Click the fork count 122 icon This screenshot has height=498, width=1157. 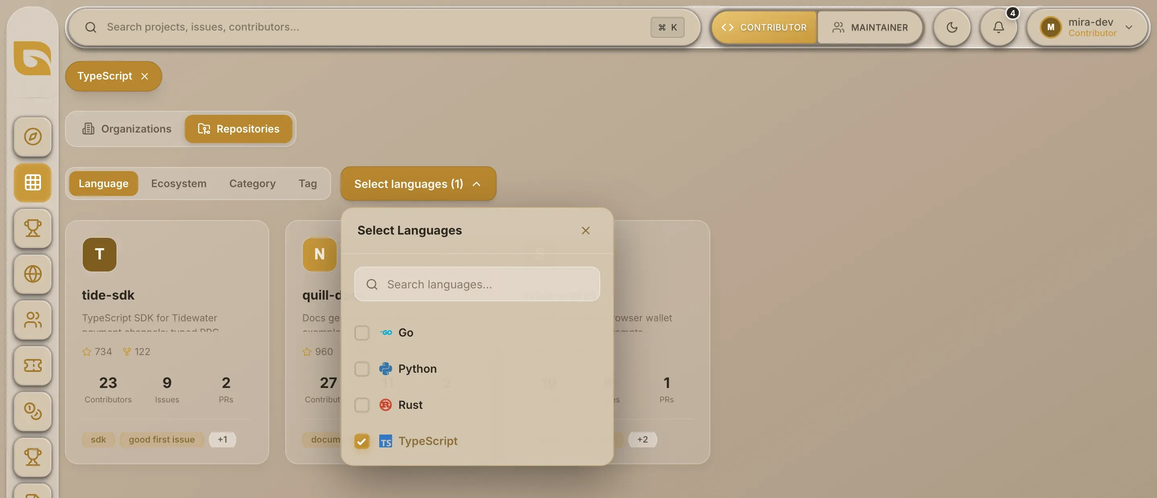point(127,351)
